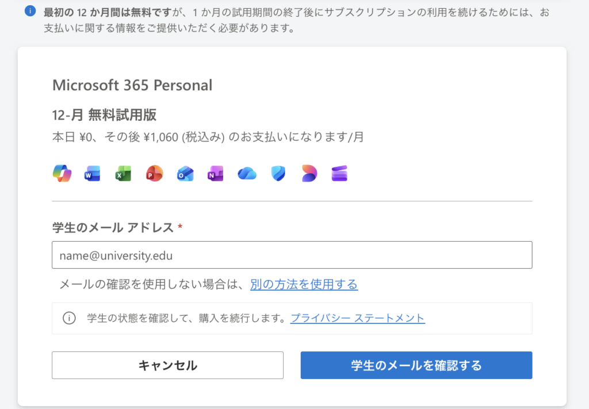Click the Outlook app icon

pos(185,173)
